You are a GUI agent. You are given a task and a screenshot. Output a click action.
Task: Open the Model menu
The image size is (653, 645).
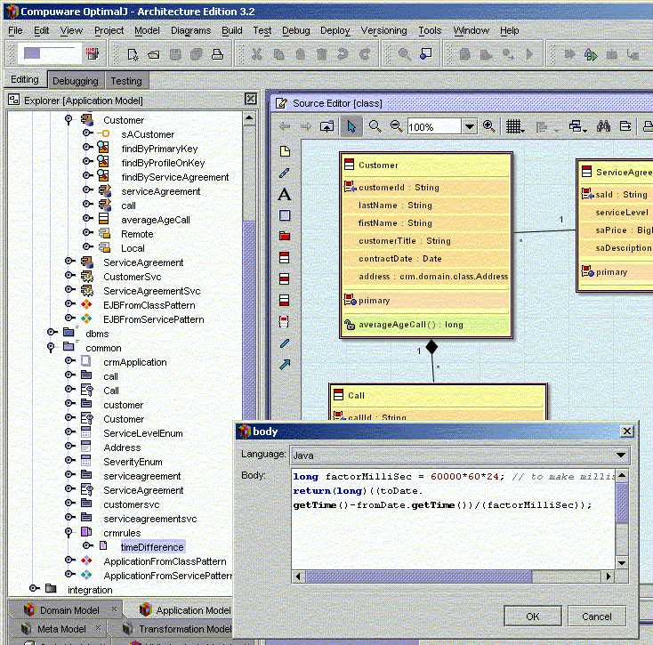pyautogui.click(x=147, y=30)
